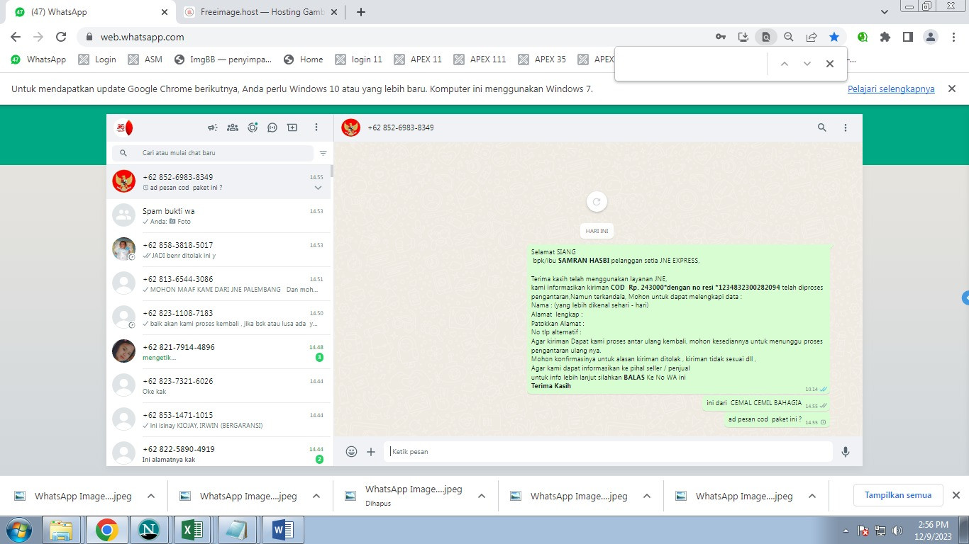Screen dimensions: 969x544
Task: Open a new browser tab
Action: tap(361, 12)
